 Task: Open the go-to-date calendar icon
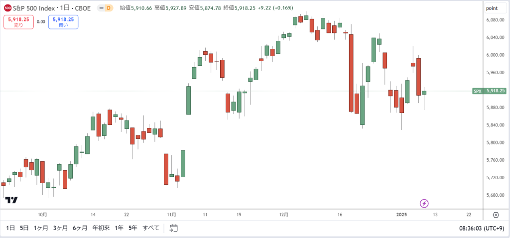pyautogui.click(x=173, y=228)
